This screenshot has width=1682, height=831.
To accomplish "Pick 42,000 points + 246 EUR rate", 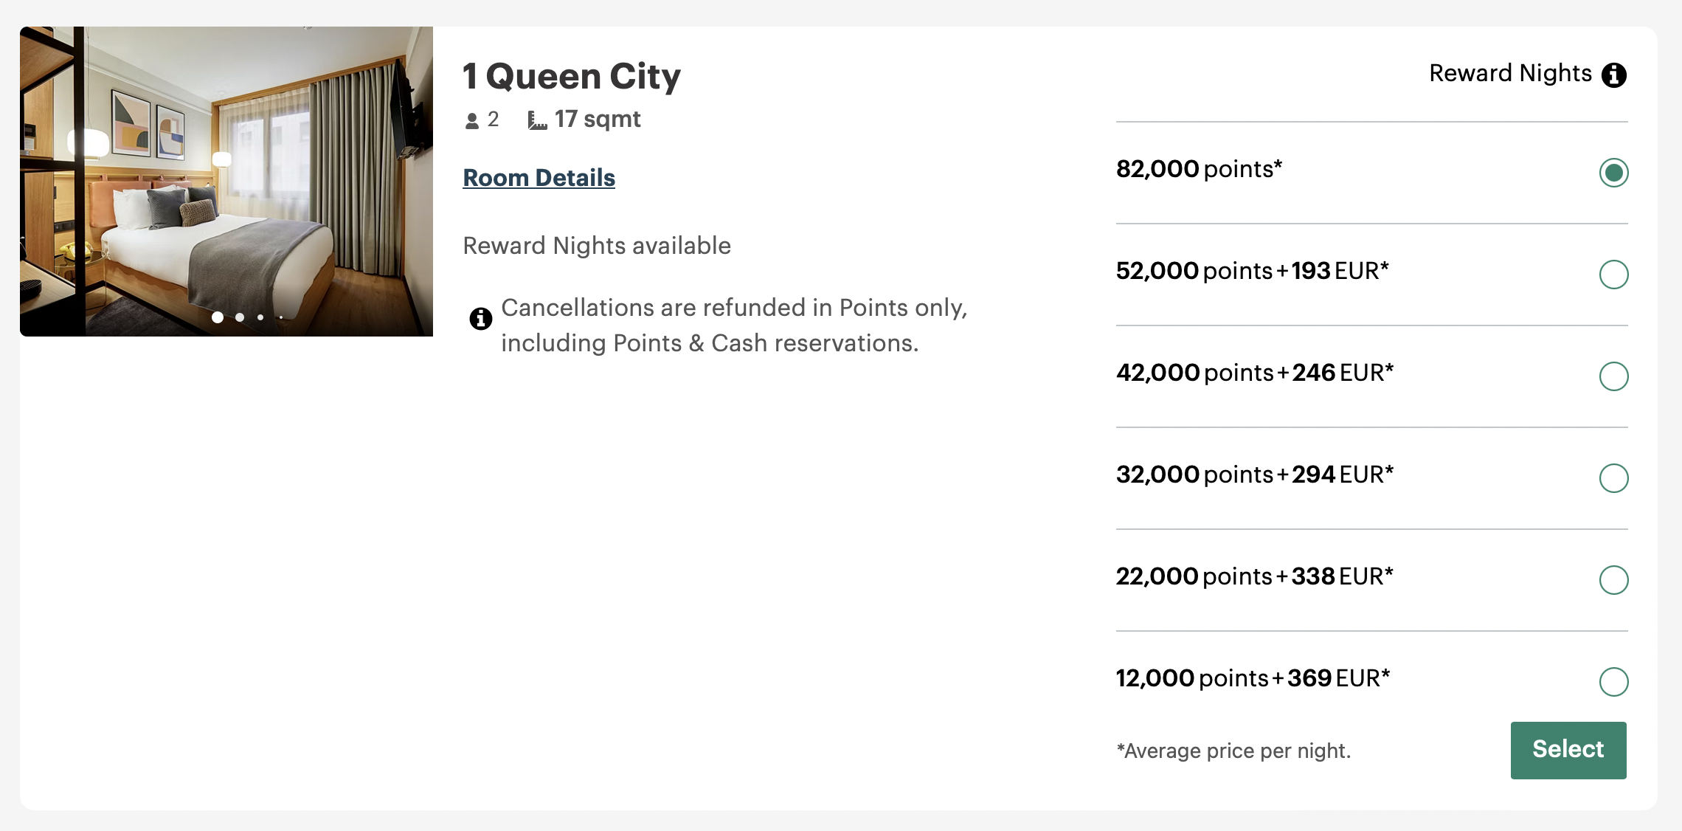I will pos(1613,376).
